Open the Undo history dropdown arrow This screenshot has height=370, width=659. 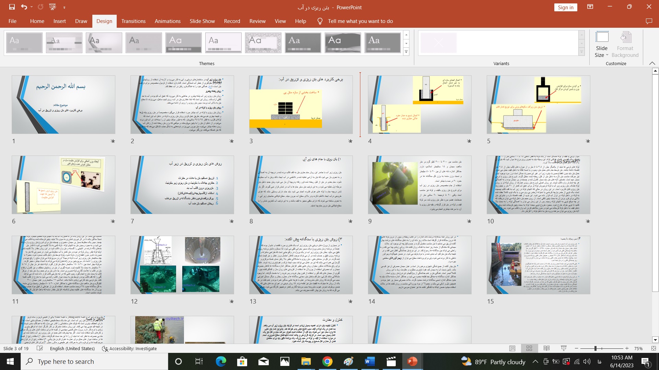(x=32, y=7)
